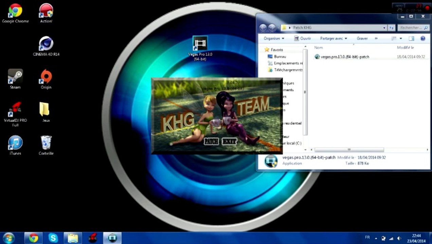Image resolution: width=432 pixels, height=244 pixels.
Task: Click horizontal scrollbar in file list
Action: tap(349, 149)
